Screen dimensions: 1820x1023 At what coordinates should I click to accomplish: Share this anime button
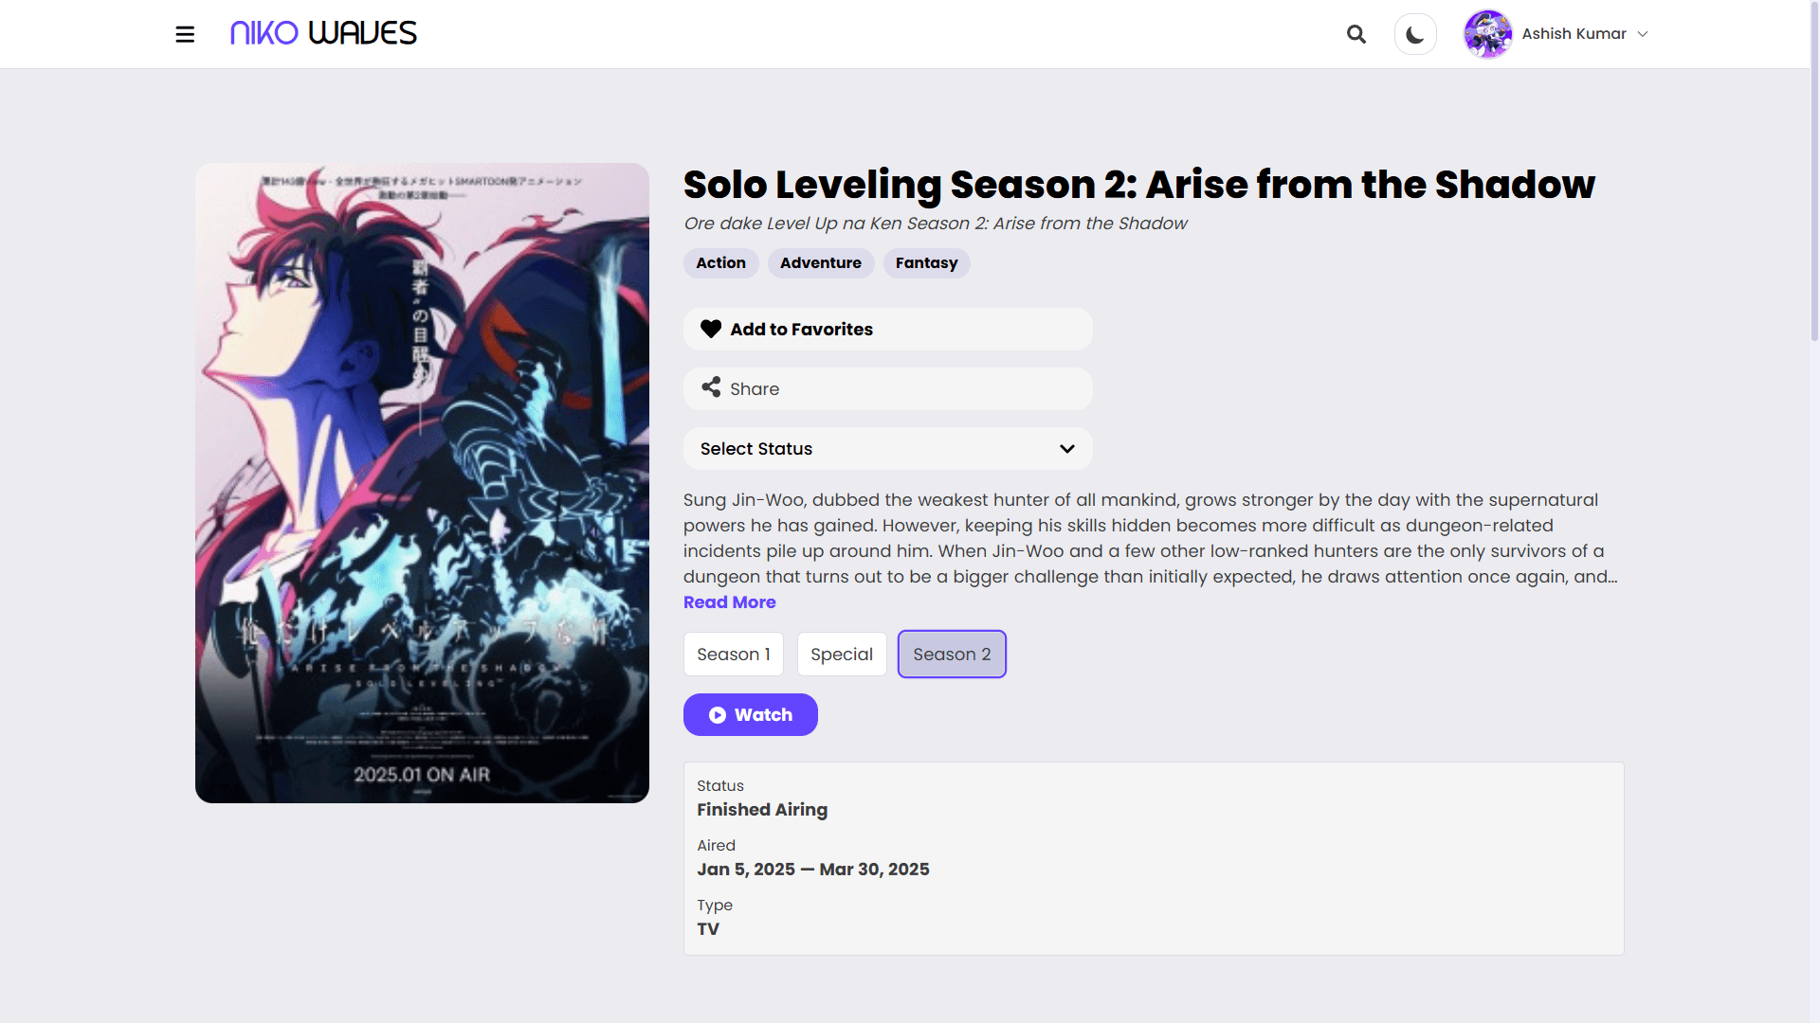pos(887,388)
